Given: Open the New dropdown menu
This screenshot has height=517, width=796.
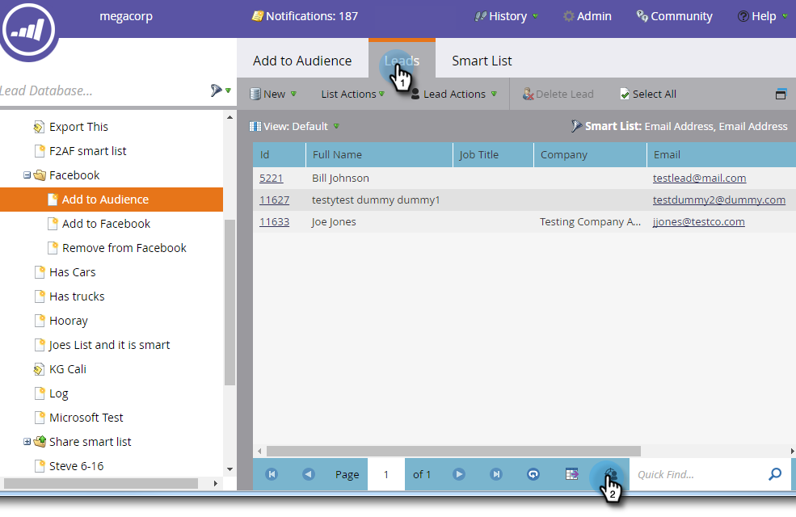Looking at the screenshot, I should point(273,94).
